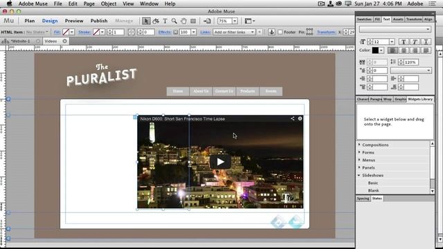Screen dimensions: 443x249
Task: Align text right
Action: (415, 50)
